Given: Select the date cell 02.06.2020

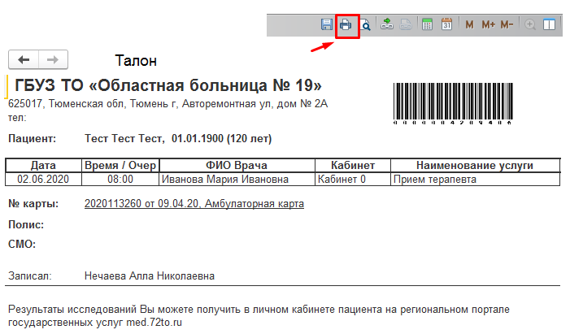Looking at the screenshot, I should [x=42, y=179].
